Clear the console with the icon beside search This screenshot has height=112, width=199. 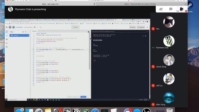[x=146, y=36]
